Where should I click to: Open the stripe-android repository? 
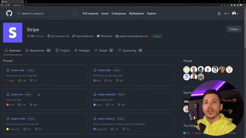[x=106, y=94]
